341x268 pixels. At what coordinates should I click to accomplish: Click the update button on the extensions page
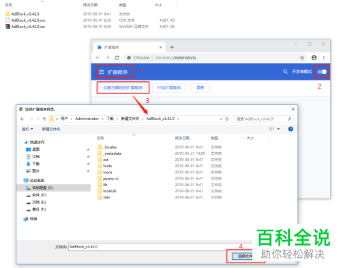pyautogui.click(x=201, y=88)
